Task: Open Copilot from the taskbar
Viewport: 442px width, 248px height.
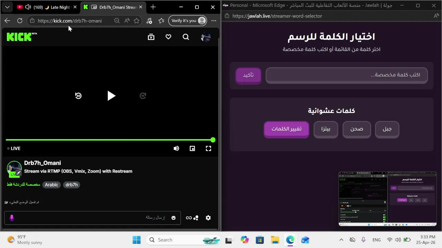Action: [x=244, y=240]
